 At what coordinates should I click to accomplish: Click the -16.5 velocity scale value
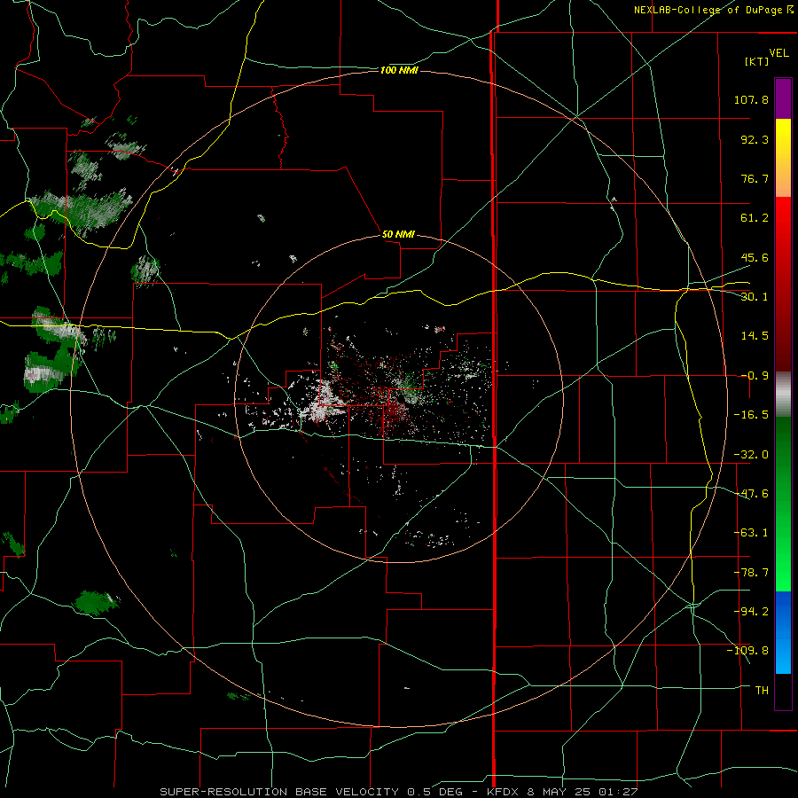coord(751,415)
